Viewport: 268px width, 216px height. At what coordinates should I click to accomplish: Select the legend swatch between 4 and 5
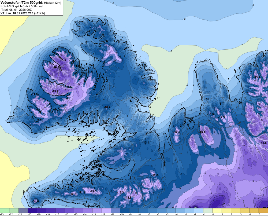pos(254,211)
